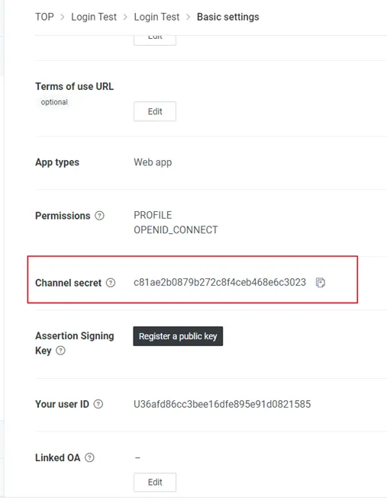This screenshot has height=500, width=387.
Task: Click Register a public key button
Action: [178, 336]
